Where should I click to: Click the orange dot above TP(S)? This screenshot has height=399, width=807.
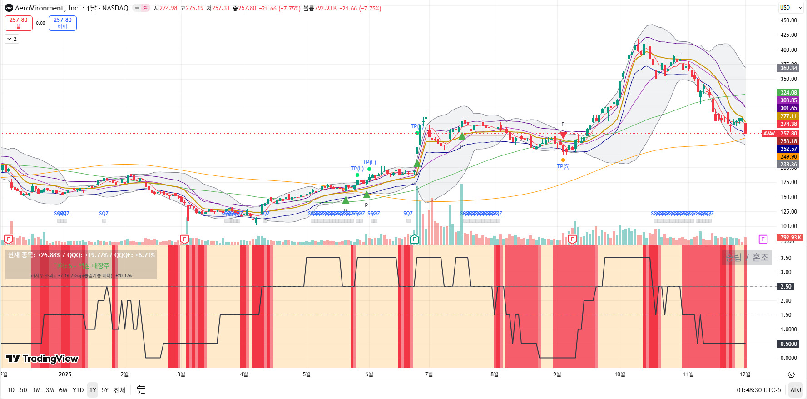[563, 160]
